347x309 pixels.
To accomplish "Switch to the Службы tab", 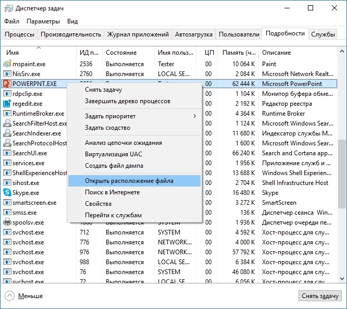I will [x=323, y=34].
